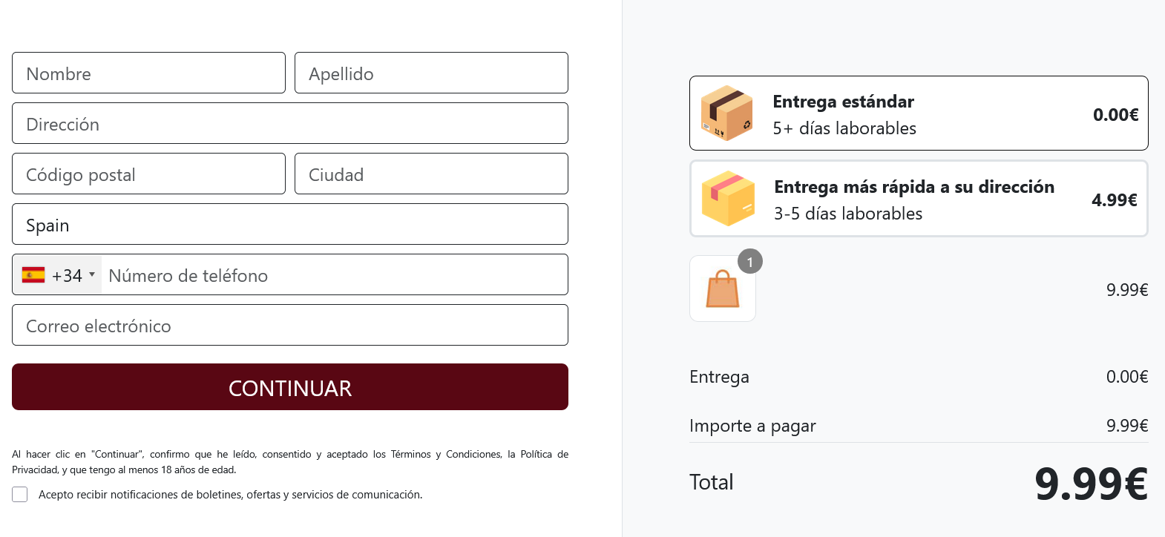Choose Entrega más rápida a su dirección
The image size is (1165, 537).
point(919,199)
